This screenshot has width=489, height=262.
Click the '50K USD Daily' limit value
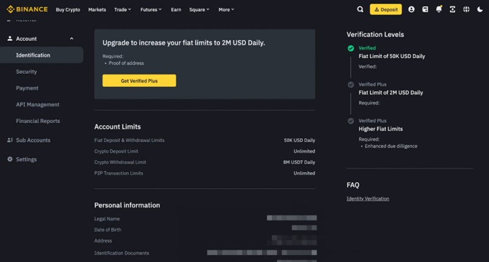click(x=300, y=140)
